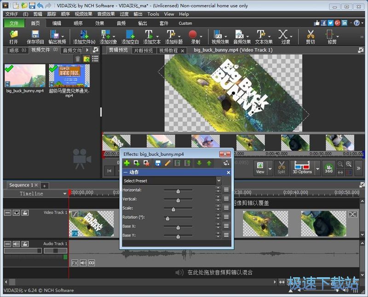Collapse Video Track 1 with minus button
The image size is (368, 297).
[8, 213]
